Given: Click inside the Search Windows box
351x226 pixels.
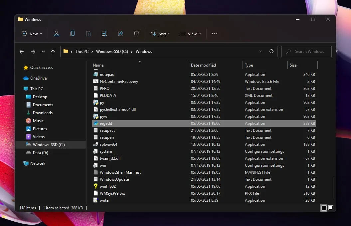Looking at the screenshot, I should (x=306, y=51).
